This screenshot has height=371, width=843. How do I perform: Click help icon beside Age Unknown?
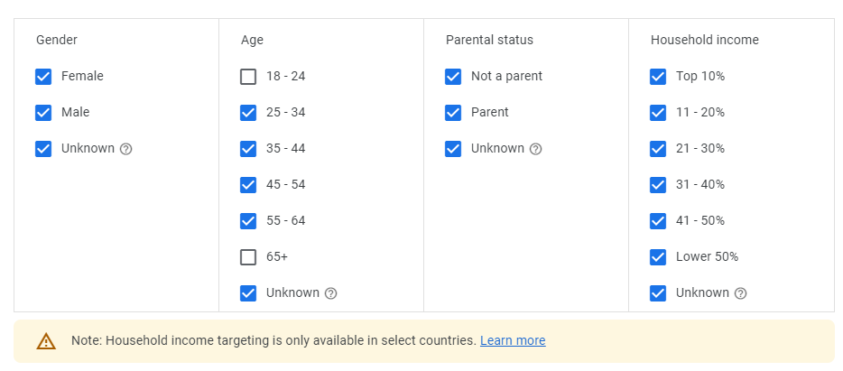click(331, 293)
